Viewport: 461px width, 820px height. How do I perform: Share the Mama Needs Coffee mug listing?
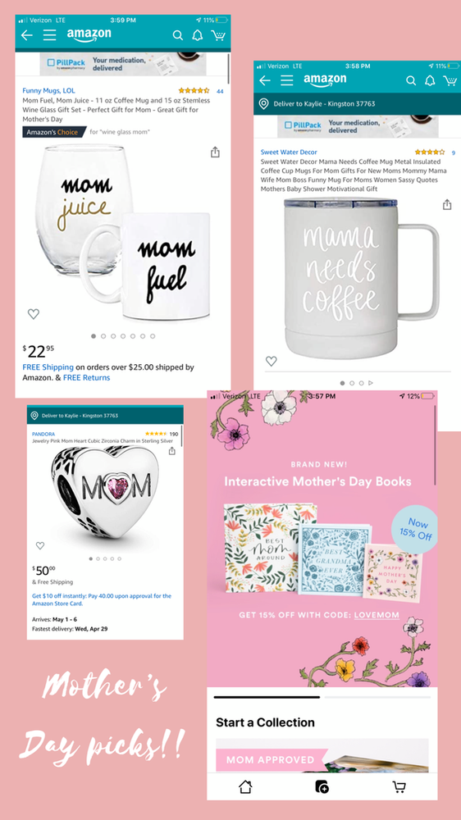pyautogui.click(x=447, y=204)
